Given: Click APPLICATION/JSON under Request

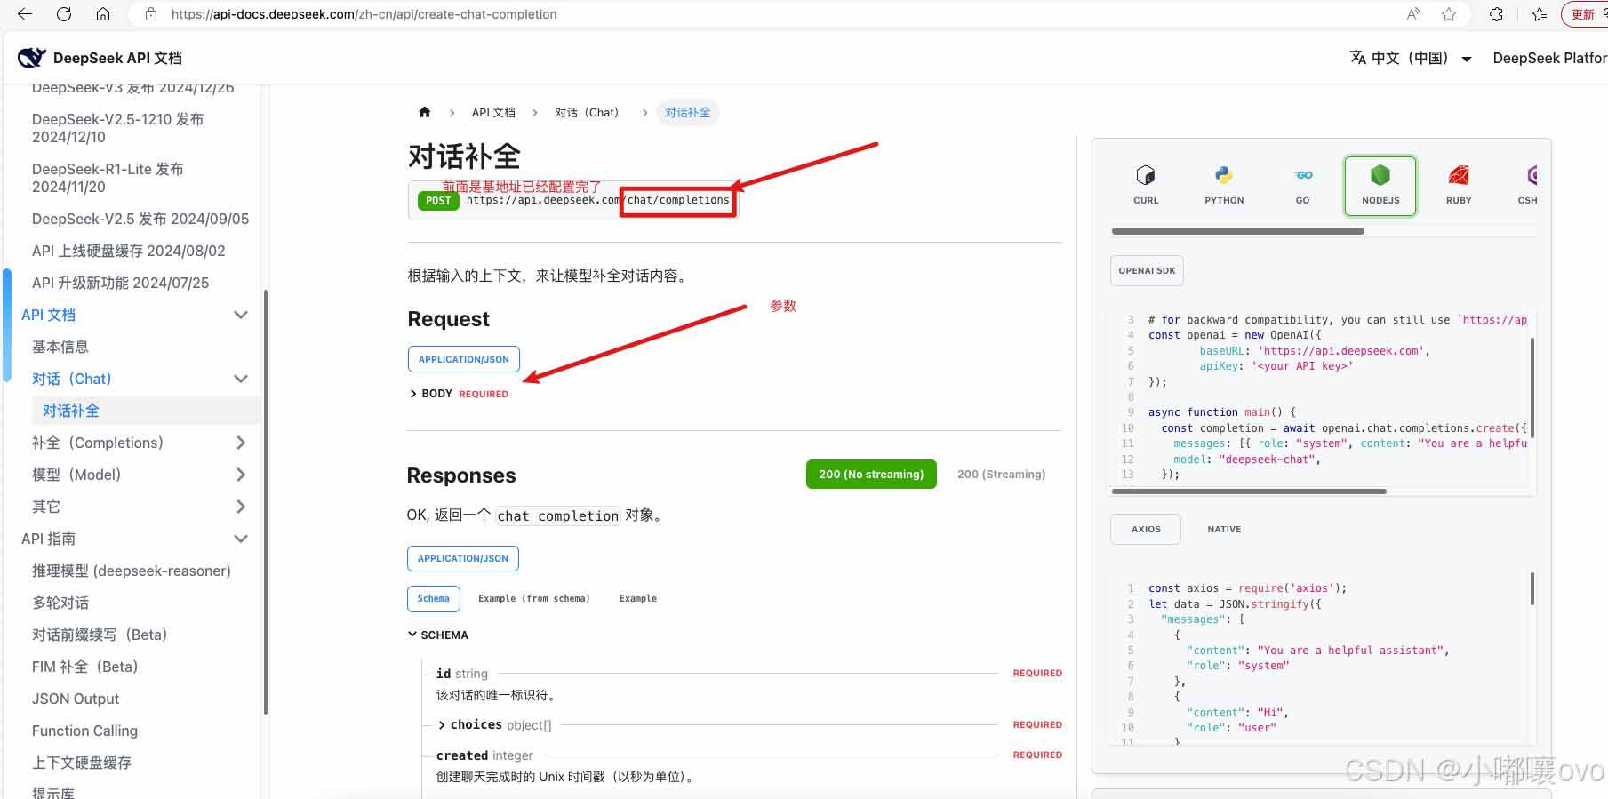Looking at the screenshot, I should coord(464,359).
